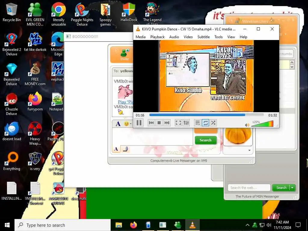Screen dimensions: 308x231
Task: Select Bejeweled 2 Deluxe desktop icon
Action: 12,45
